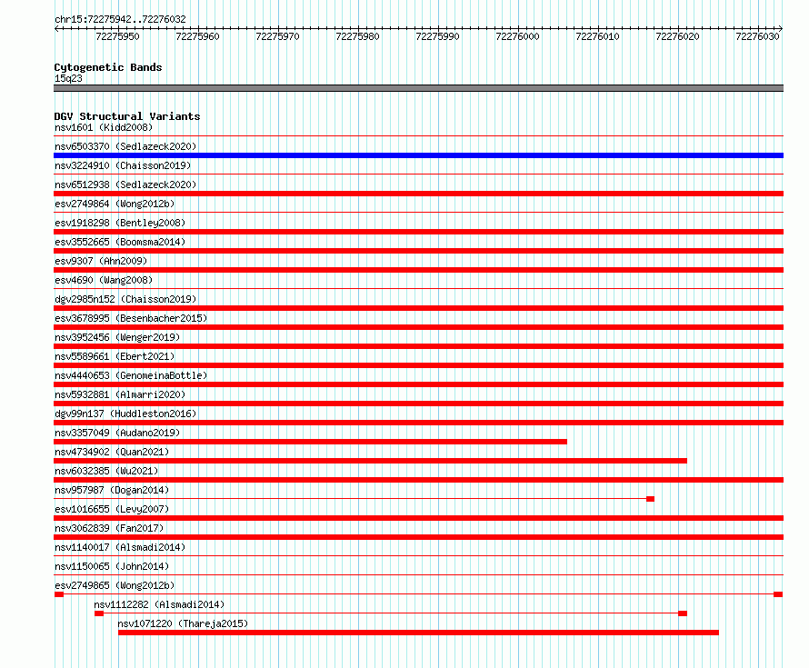Screen dimensions: 809x668
Task: Open variant nsv6503370 (Sedlazeck2020) label
Action: [x=125, y=146]
